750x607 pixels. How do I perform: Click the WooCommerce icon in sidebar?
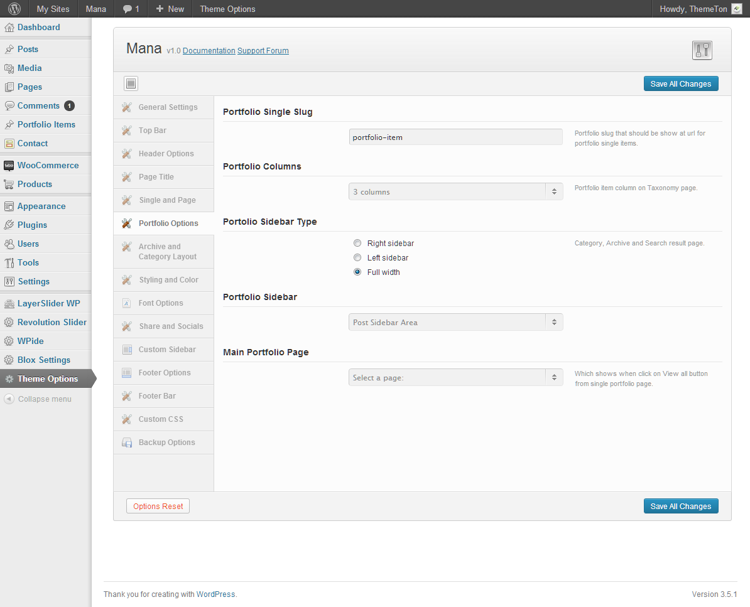(x=9, y=166)
